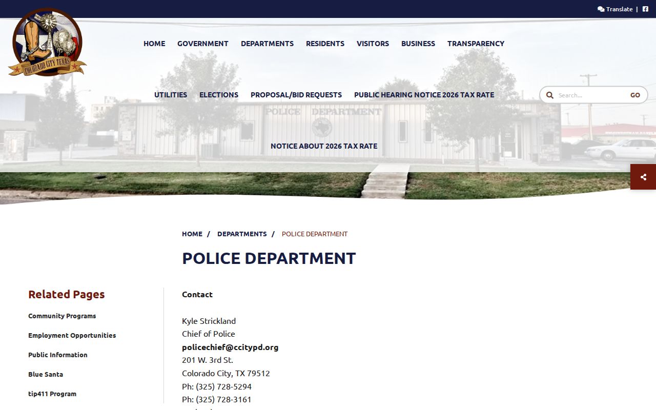Image resolution: width=656 pixels, height=410 pixels.
Task: Open Blue Santa related page
Action: coord(46,374)
